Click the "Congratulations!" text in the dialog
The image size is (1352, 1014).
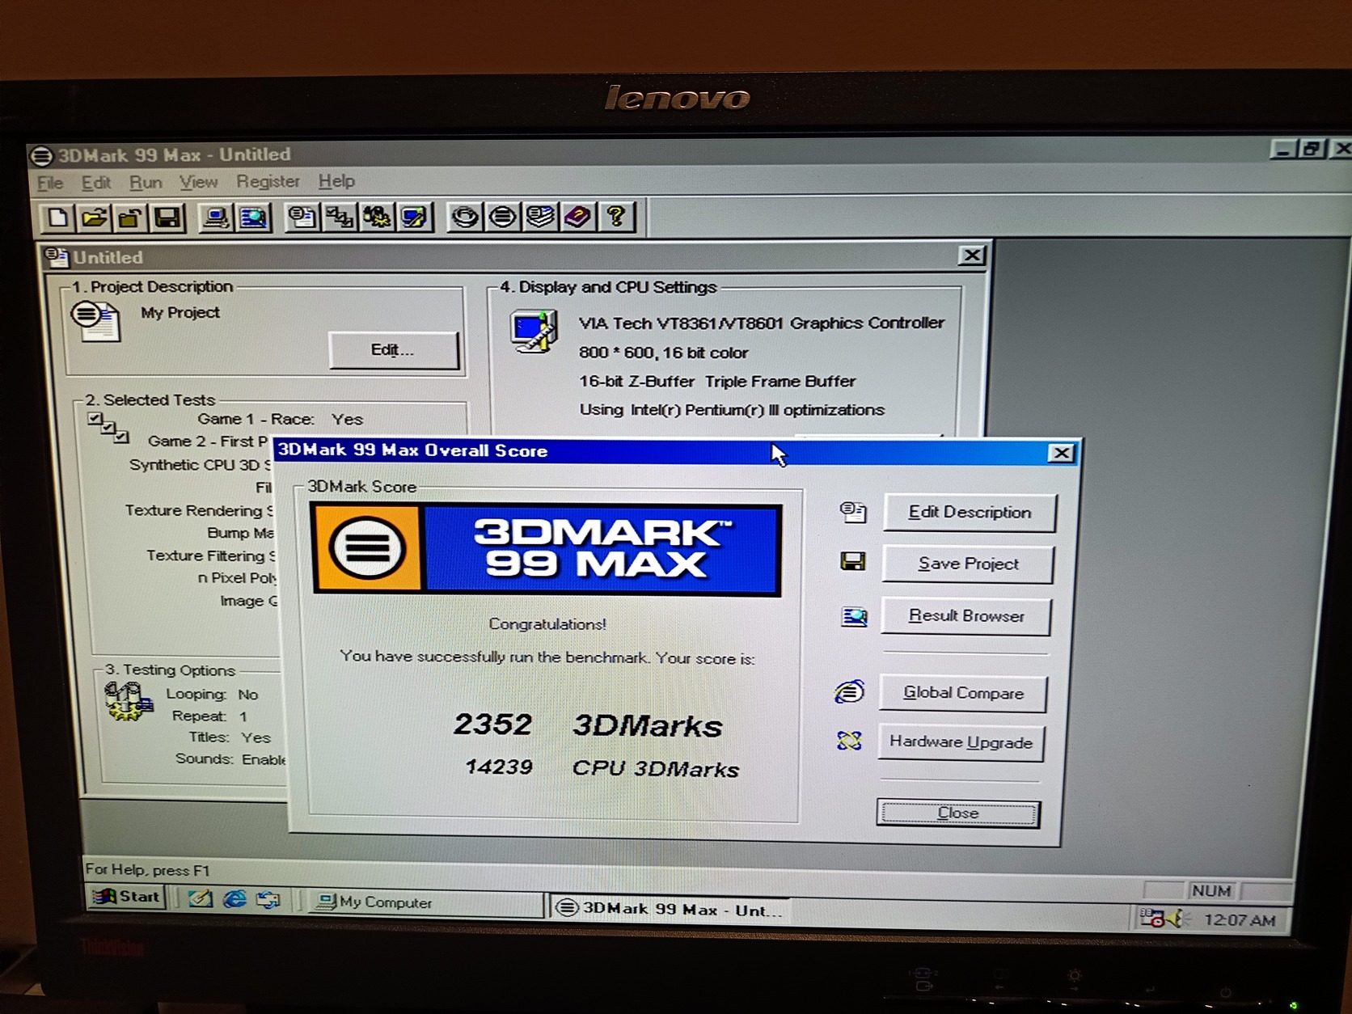pyautogui.click(x=547, y=624)
